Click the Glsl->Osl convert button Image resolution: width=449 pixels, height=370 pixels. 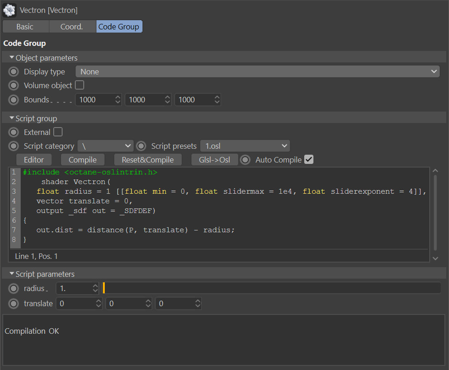click(215, 160)
